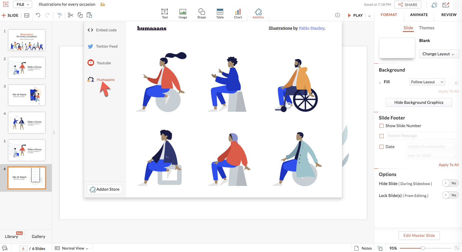Follow the Pablo Stanley link
The image size is (462, 252).
[x=312, y=28]
